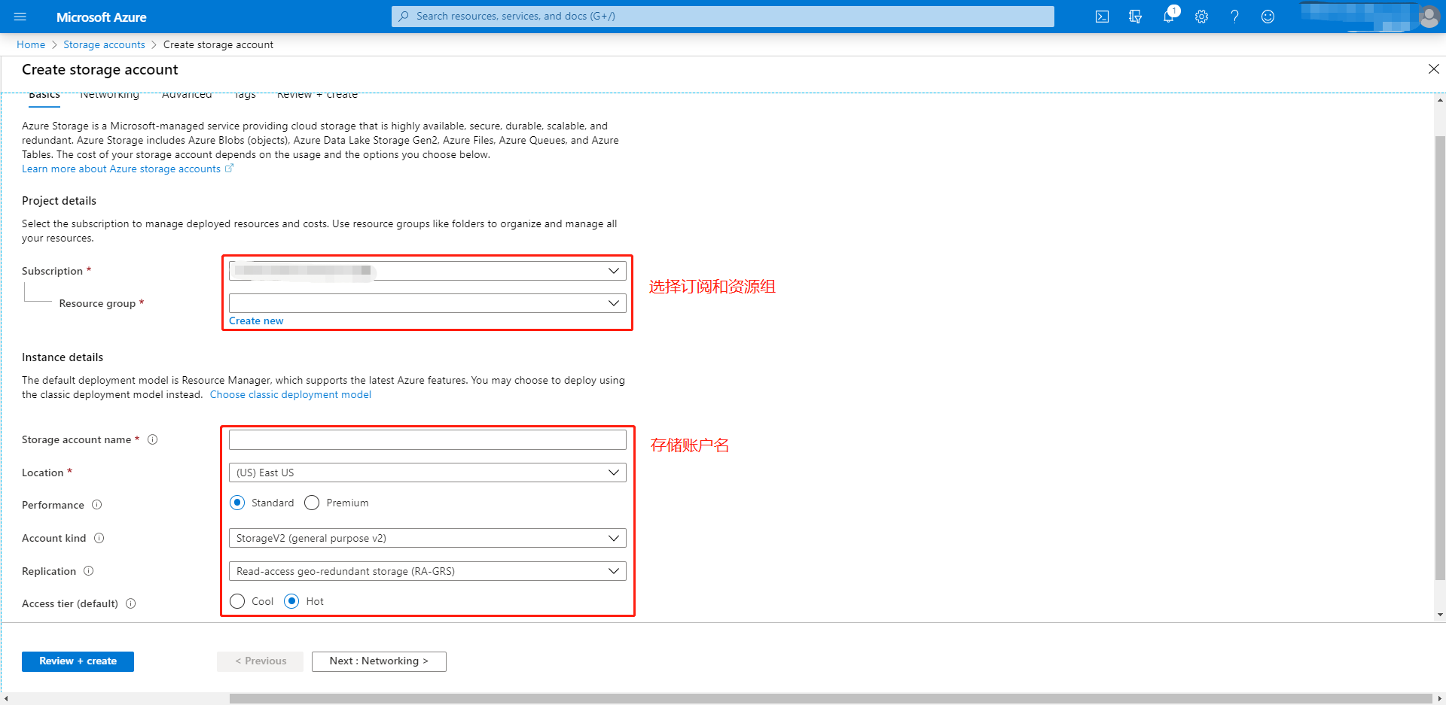Select the Premium performance option
The width and height of the screenshot is (1446, 705).
click(x=312, y=503)
